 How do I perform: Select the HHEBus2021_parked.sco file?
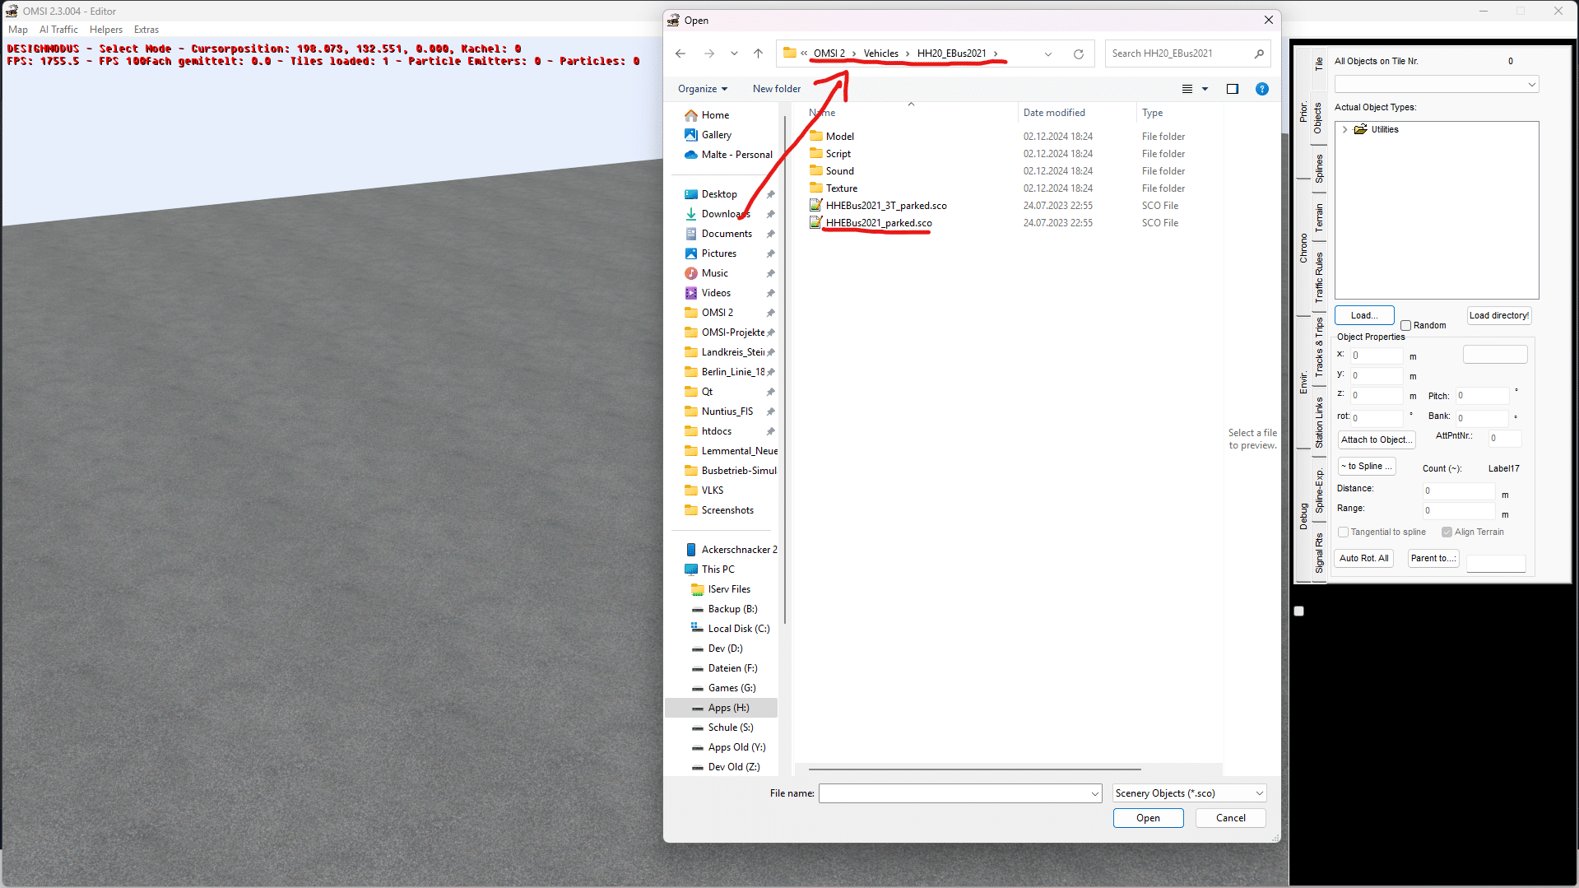(878, 223)
